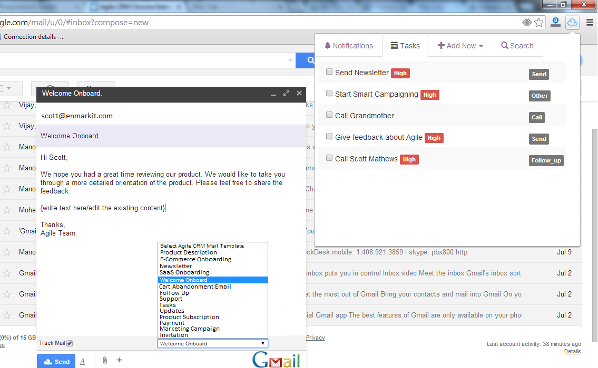Image resolution: width=598 pixels, height=368 pixels.
Task: Click the attach files paperclip icon
Action: 105,361
